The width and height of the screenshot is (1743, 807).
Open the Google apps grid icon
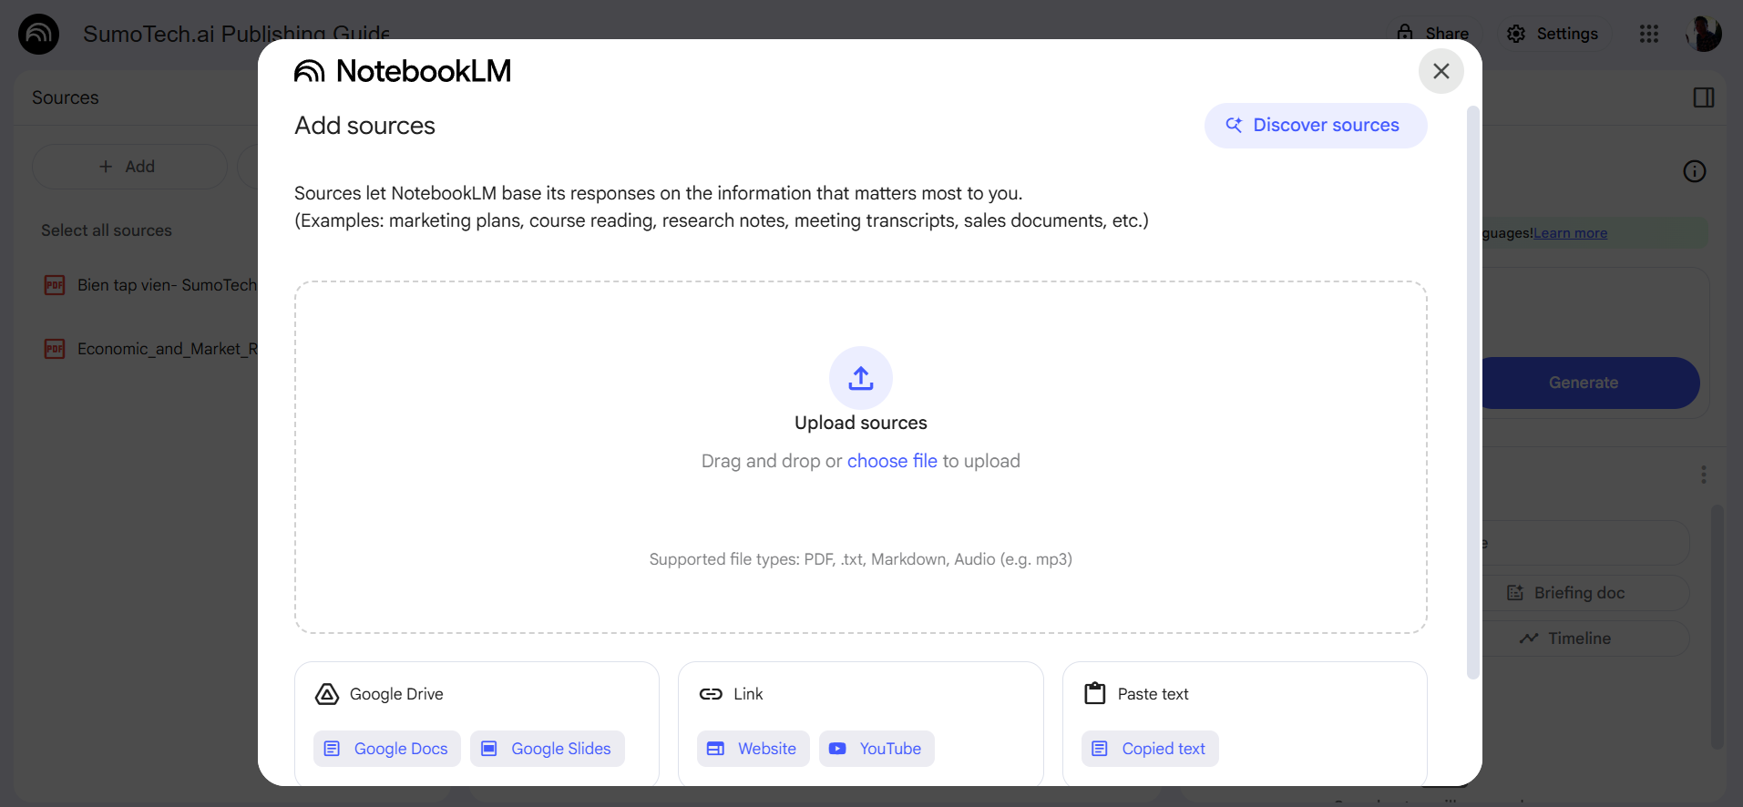click(1649, 34)
